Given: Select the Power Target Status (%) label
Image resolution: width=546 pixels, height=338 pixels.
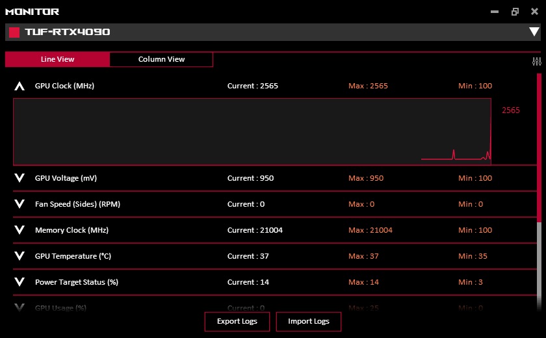Looking at the screenshot, I should point(77,282).
